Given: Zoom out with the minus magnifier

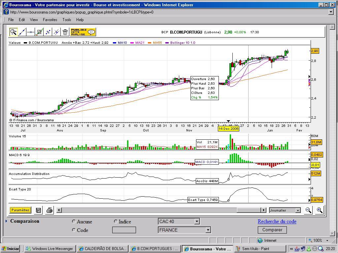Looking at the screenshot, I should pos(309,210).
